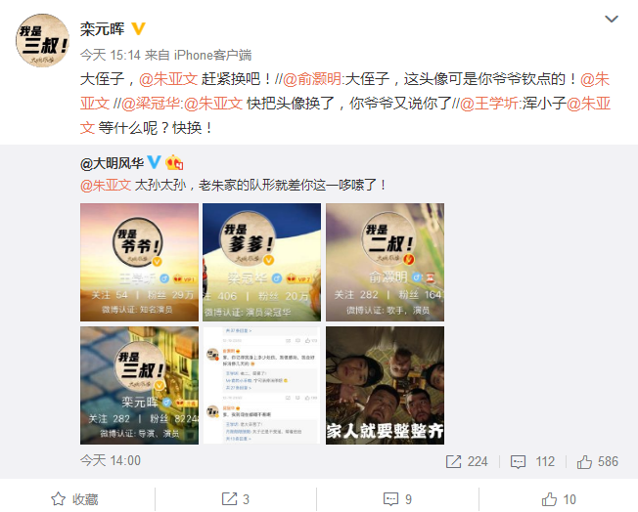The image size is (638, 512).
Task: Click blue verified badge beside 大明风华
Action: point(155,162)
